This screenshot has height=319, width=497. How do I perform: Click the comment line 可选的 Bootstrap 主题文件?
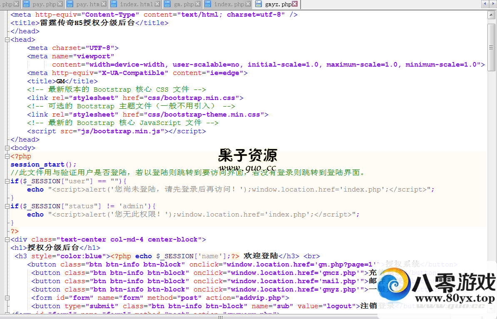tap(131, 106)
